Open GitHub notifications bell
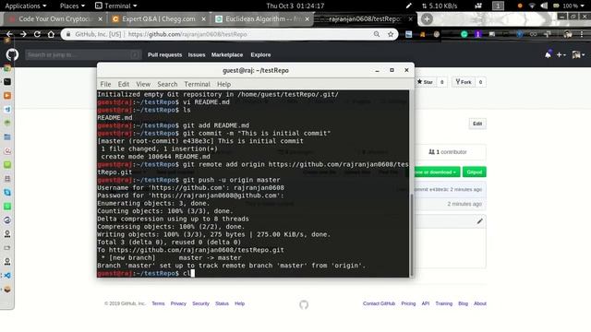 pyautogui.click(x=548, y=54)
